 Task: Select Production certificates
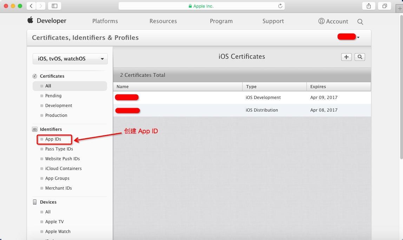pyautogui.click(x=56, y=115)
